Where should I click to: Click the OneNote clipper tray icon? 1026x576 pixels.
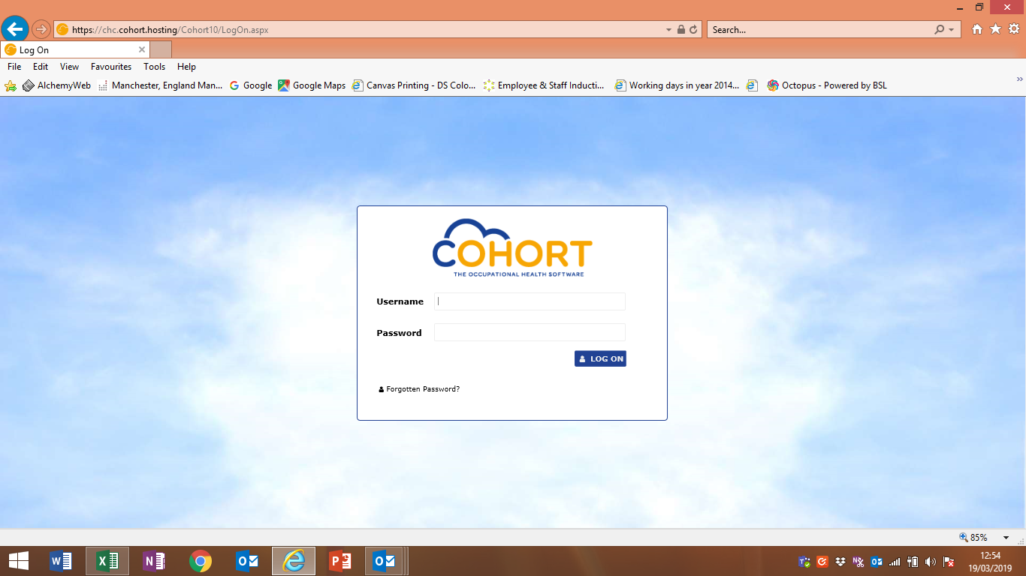pos(859,562)
